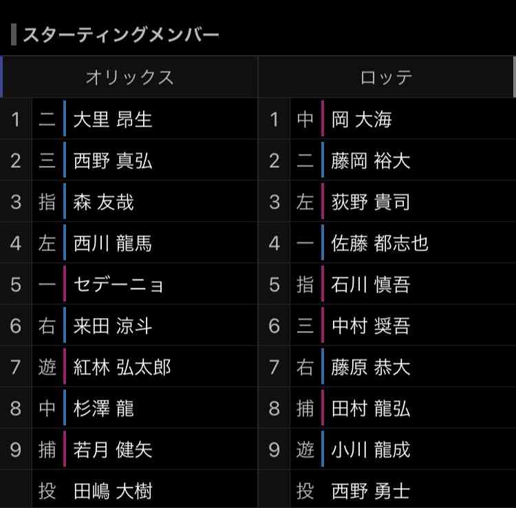This screenshot has width=516, height=508.
Task: Open 石川 慎吾 designated hitter
Action: [371, 284]
